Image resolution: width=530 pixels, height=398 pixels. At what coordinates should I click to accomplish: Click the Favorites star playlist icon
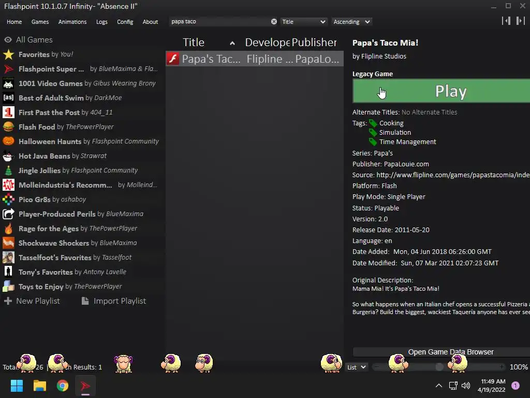click(x=8, y=54)
